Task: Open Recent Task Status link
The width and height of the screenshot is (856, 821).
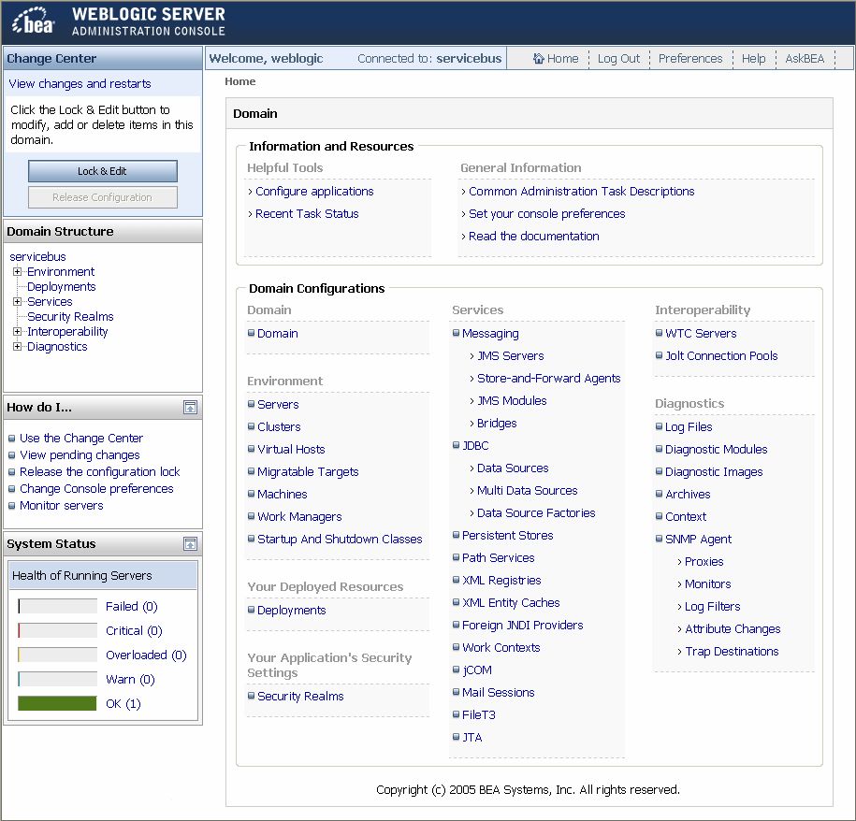Action: 307,214
